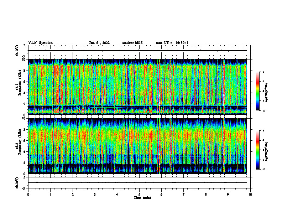
Task: Click the "-10" tick on ch.2 colorbar
Action: pyautogui.click(x=263, y=170)
